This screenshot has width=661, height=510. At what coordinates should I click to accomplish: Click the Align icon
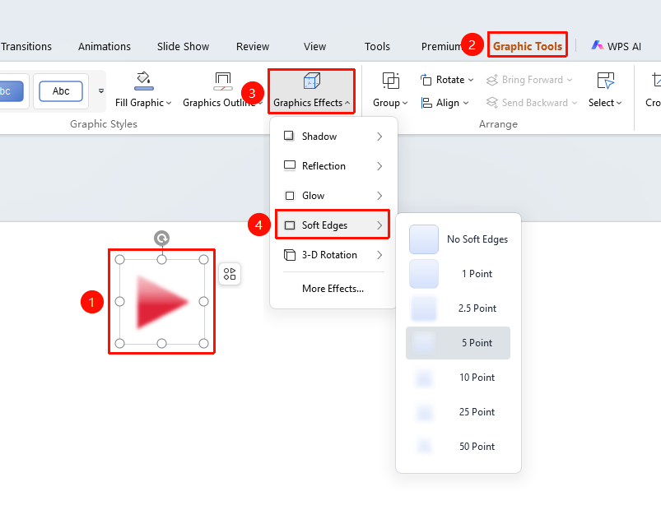tap(426, 103)
